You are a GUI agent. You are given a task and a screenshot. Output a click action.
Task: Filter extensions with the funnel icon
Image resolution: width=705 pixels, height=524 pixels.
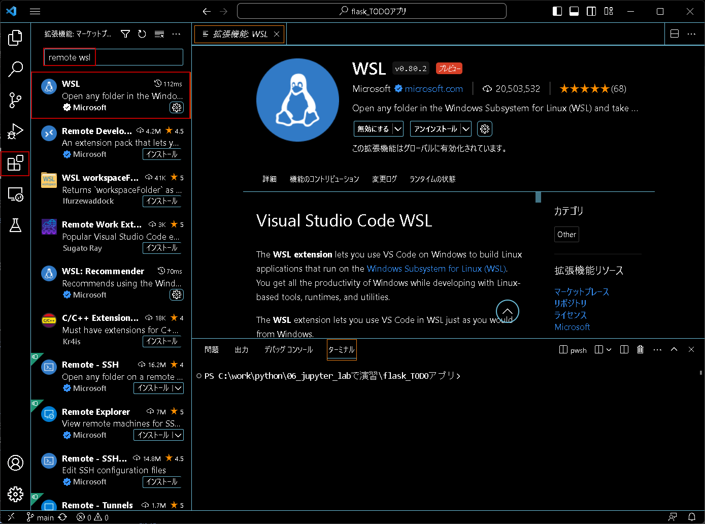tap(125, 34)
